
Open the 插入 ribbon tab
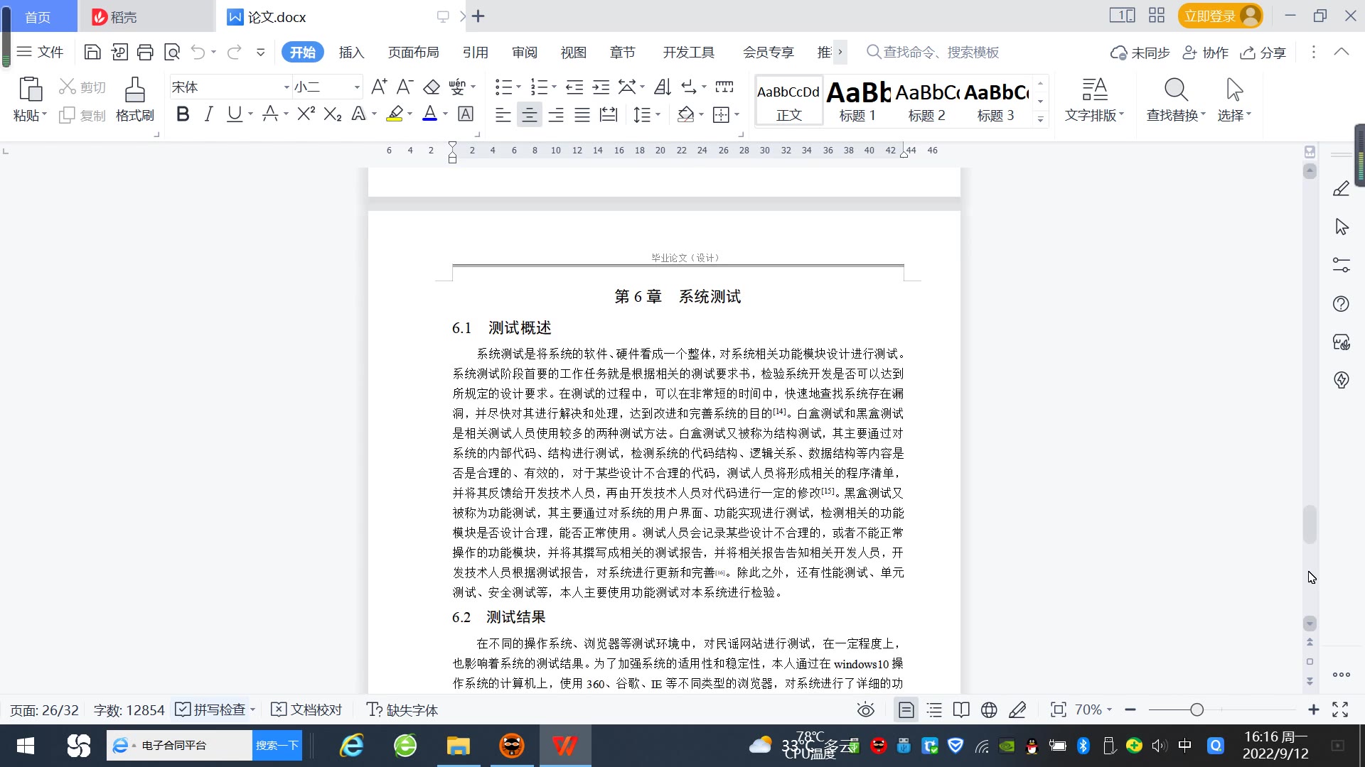tap(351, 53)
